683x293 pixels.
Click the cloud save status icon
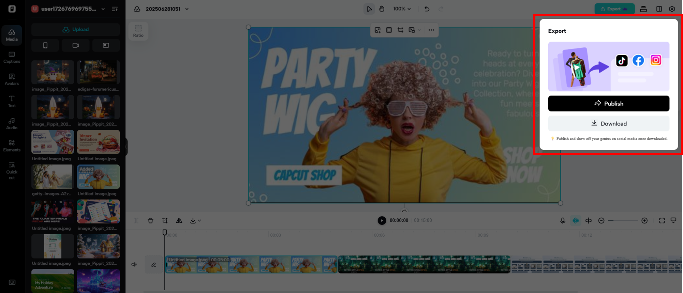(x=137, y=9)
